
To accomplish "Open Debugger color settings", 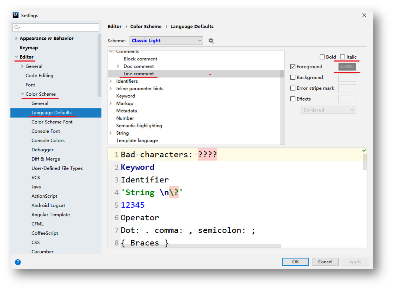I will (42, 150).
